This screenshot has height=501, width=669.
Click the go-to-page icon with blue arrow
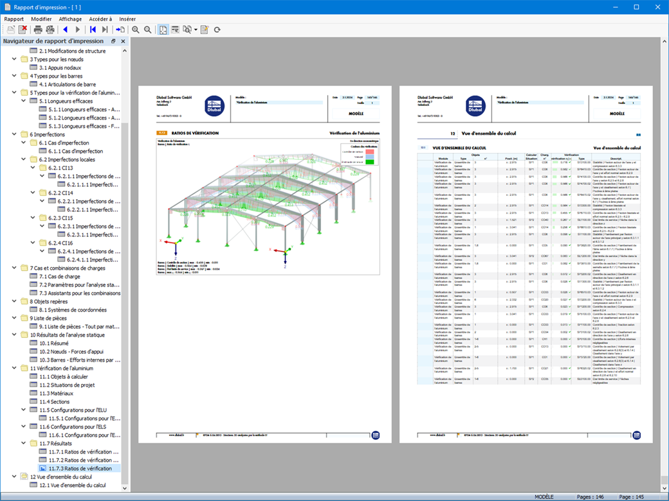(120, 30)
